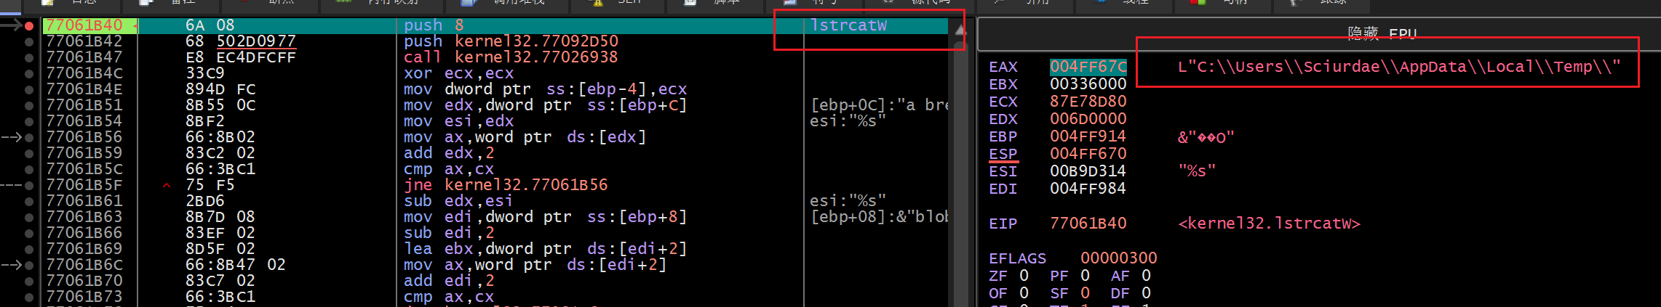Select EIP register value 77061B40
The width and height of the screenshot is (1661, 307).
click(1088, 224)
